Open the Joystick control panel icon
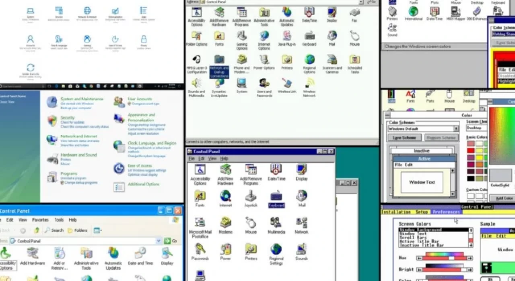This screenshot has height=281, width=515. pyautogui.click(x=251, y=197)
